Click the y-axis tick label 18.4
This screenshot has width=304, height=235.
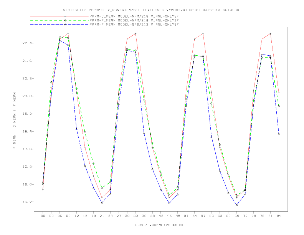click(26, 131)
